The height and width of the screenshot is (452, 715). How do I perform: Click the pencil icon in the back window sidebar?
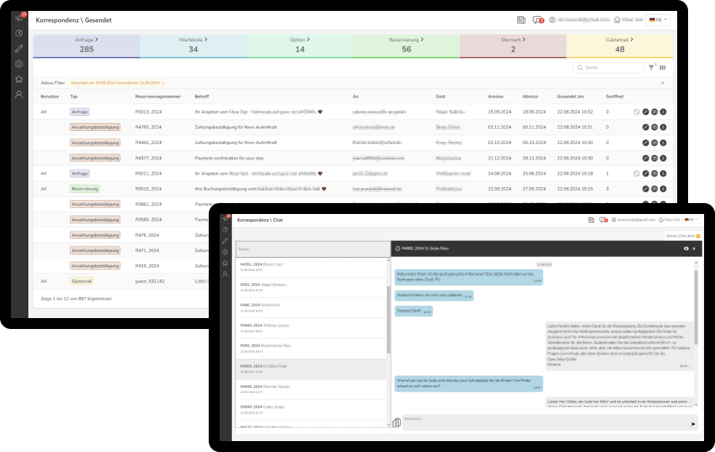[19, 49]
